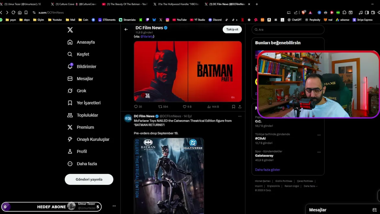Open The Batman Part II image

click(x=188, y=72)
